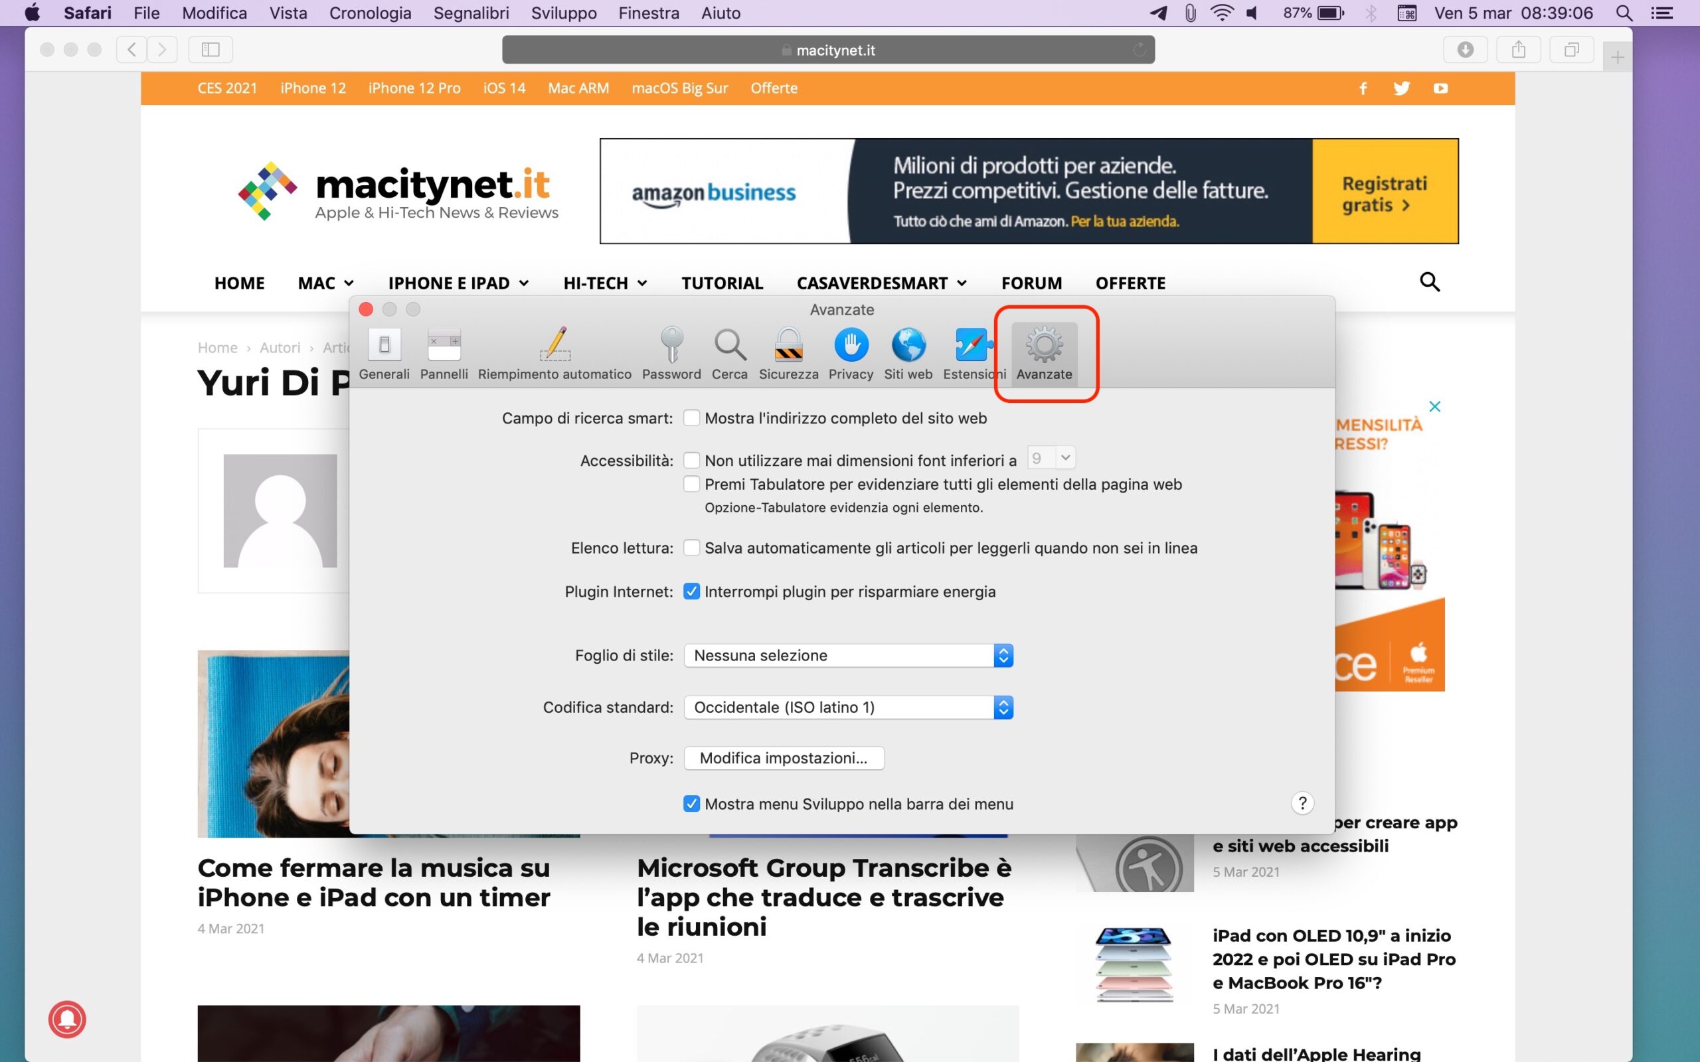The width and height of the screenshot is (1700, 1062).
Task: Click the macitynet.it address field
Action: pyautogui.click(x=827, y=50)
